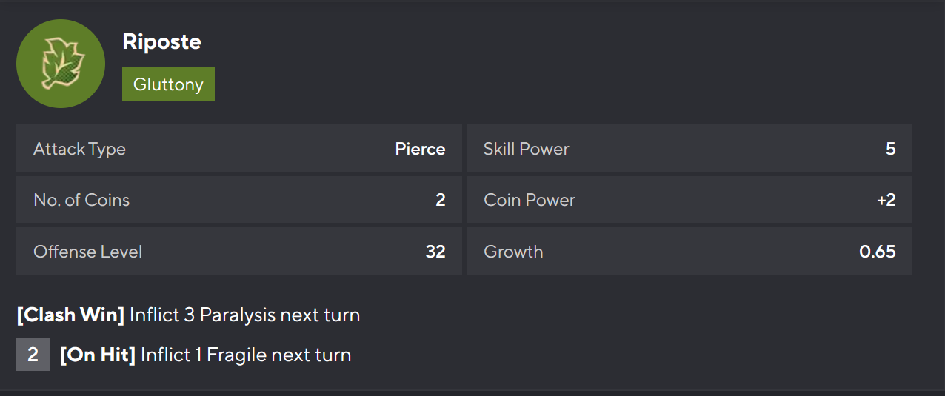Click the Growth label
945x396 pixels.
(513, 252)
